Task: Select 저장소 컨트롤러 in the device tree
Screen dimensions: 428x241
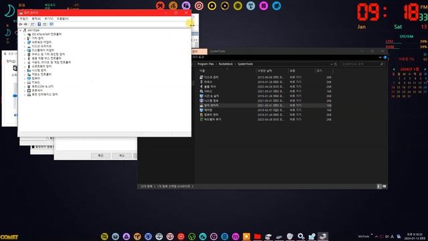Action: [41, 74]
